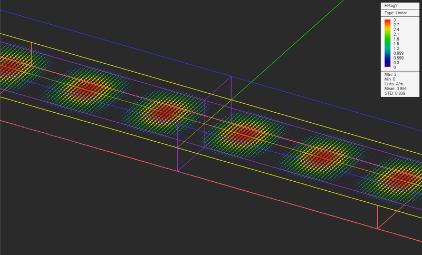This screenshot has height=255, width=422.
Task: Click the 1.5 scale value
Action: [x=396, y=44]
